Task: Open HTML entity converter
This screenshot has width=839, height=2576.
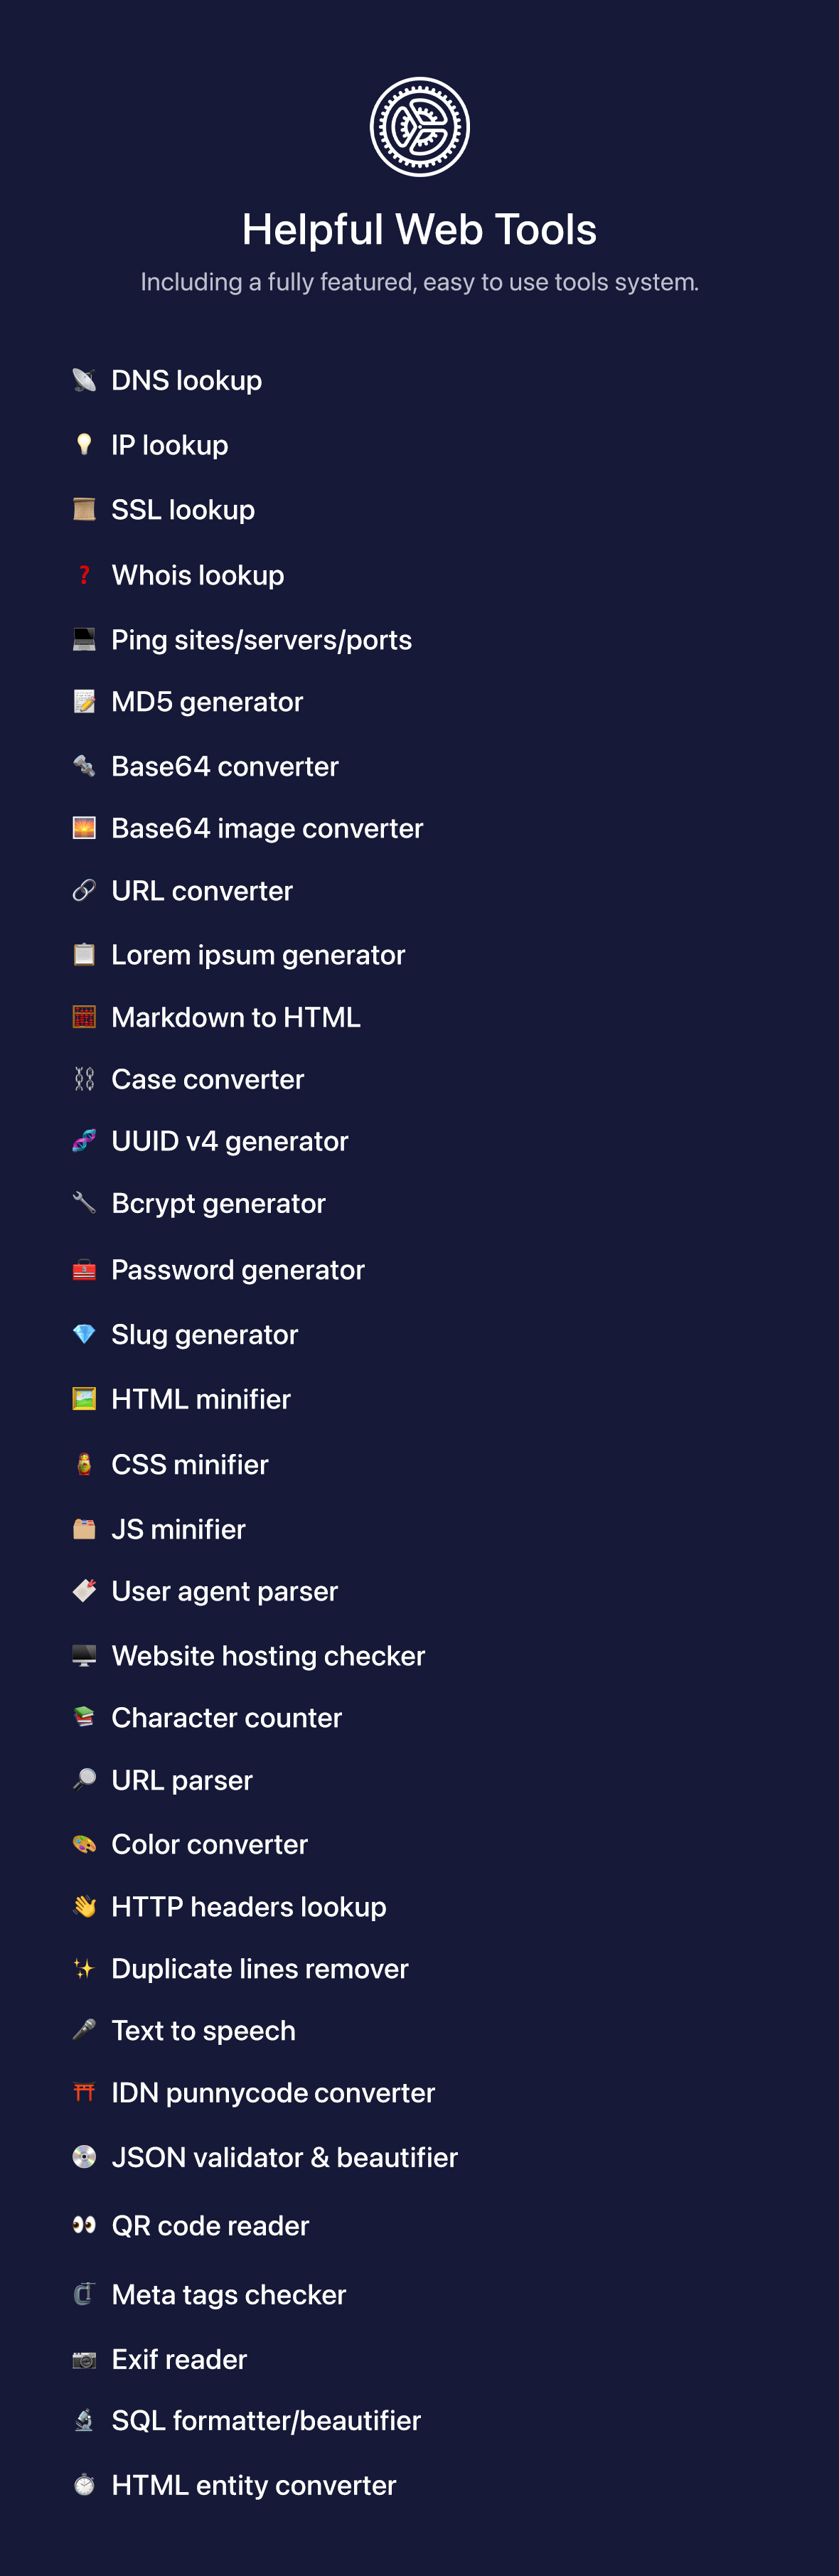Action: point(254,2485)
